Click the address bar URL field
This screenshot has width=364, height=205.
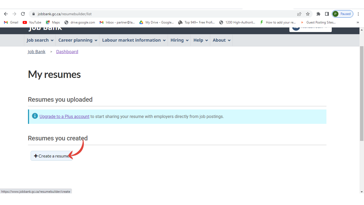pyautogui.click(x=160, y=14)
